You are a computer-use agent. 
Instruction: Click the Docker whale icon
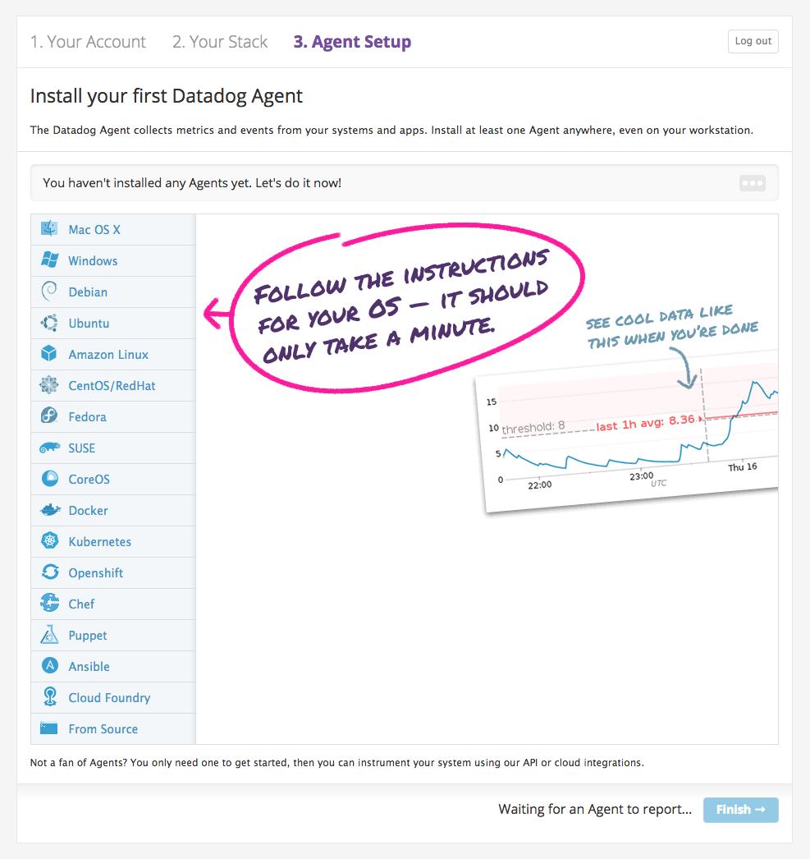[x=49, y=510]
